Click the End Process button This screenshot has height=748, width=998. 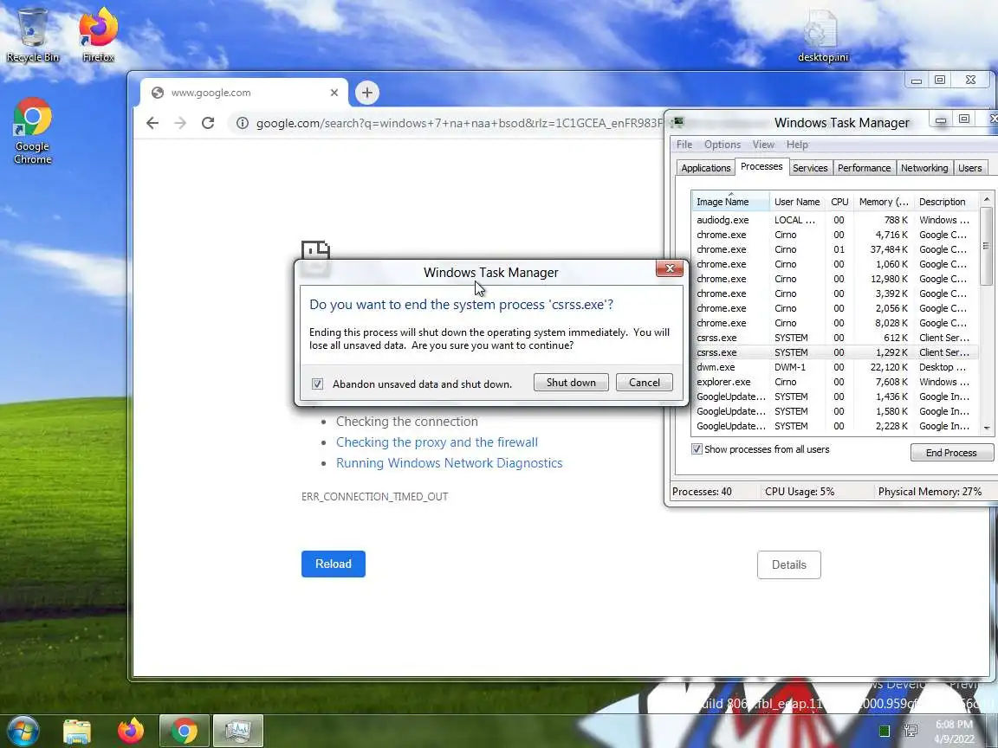(x=951, y=453)
